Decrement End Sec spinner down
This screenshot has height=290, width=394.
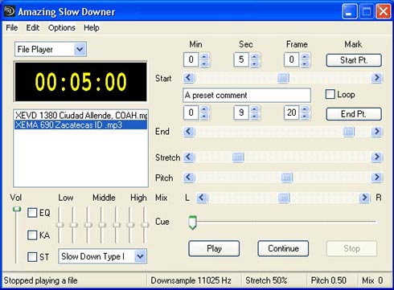[x=255, y=116]
